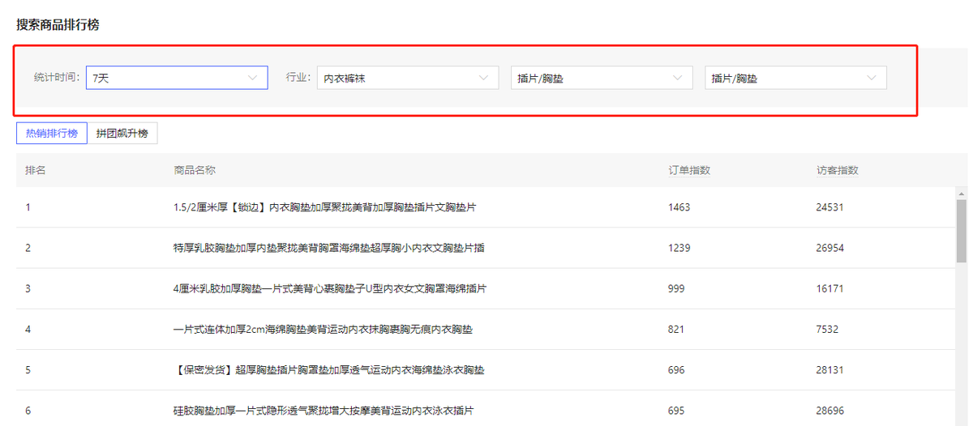973x426 pixels.
Task: Open the 统计时间 7天 dropdown
Action: point(177,78)
